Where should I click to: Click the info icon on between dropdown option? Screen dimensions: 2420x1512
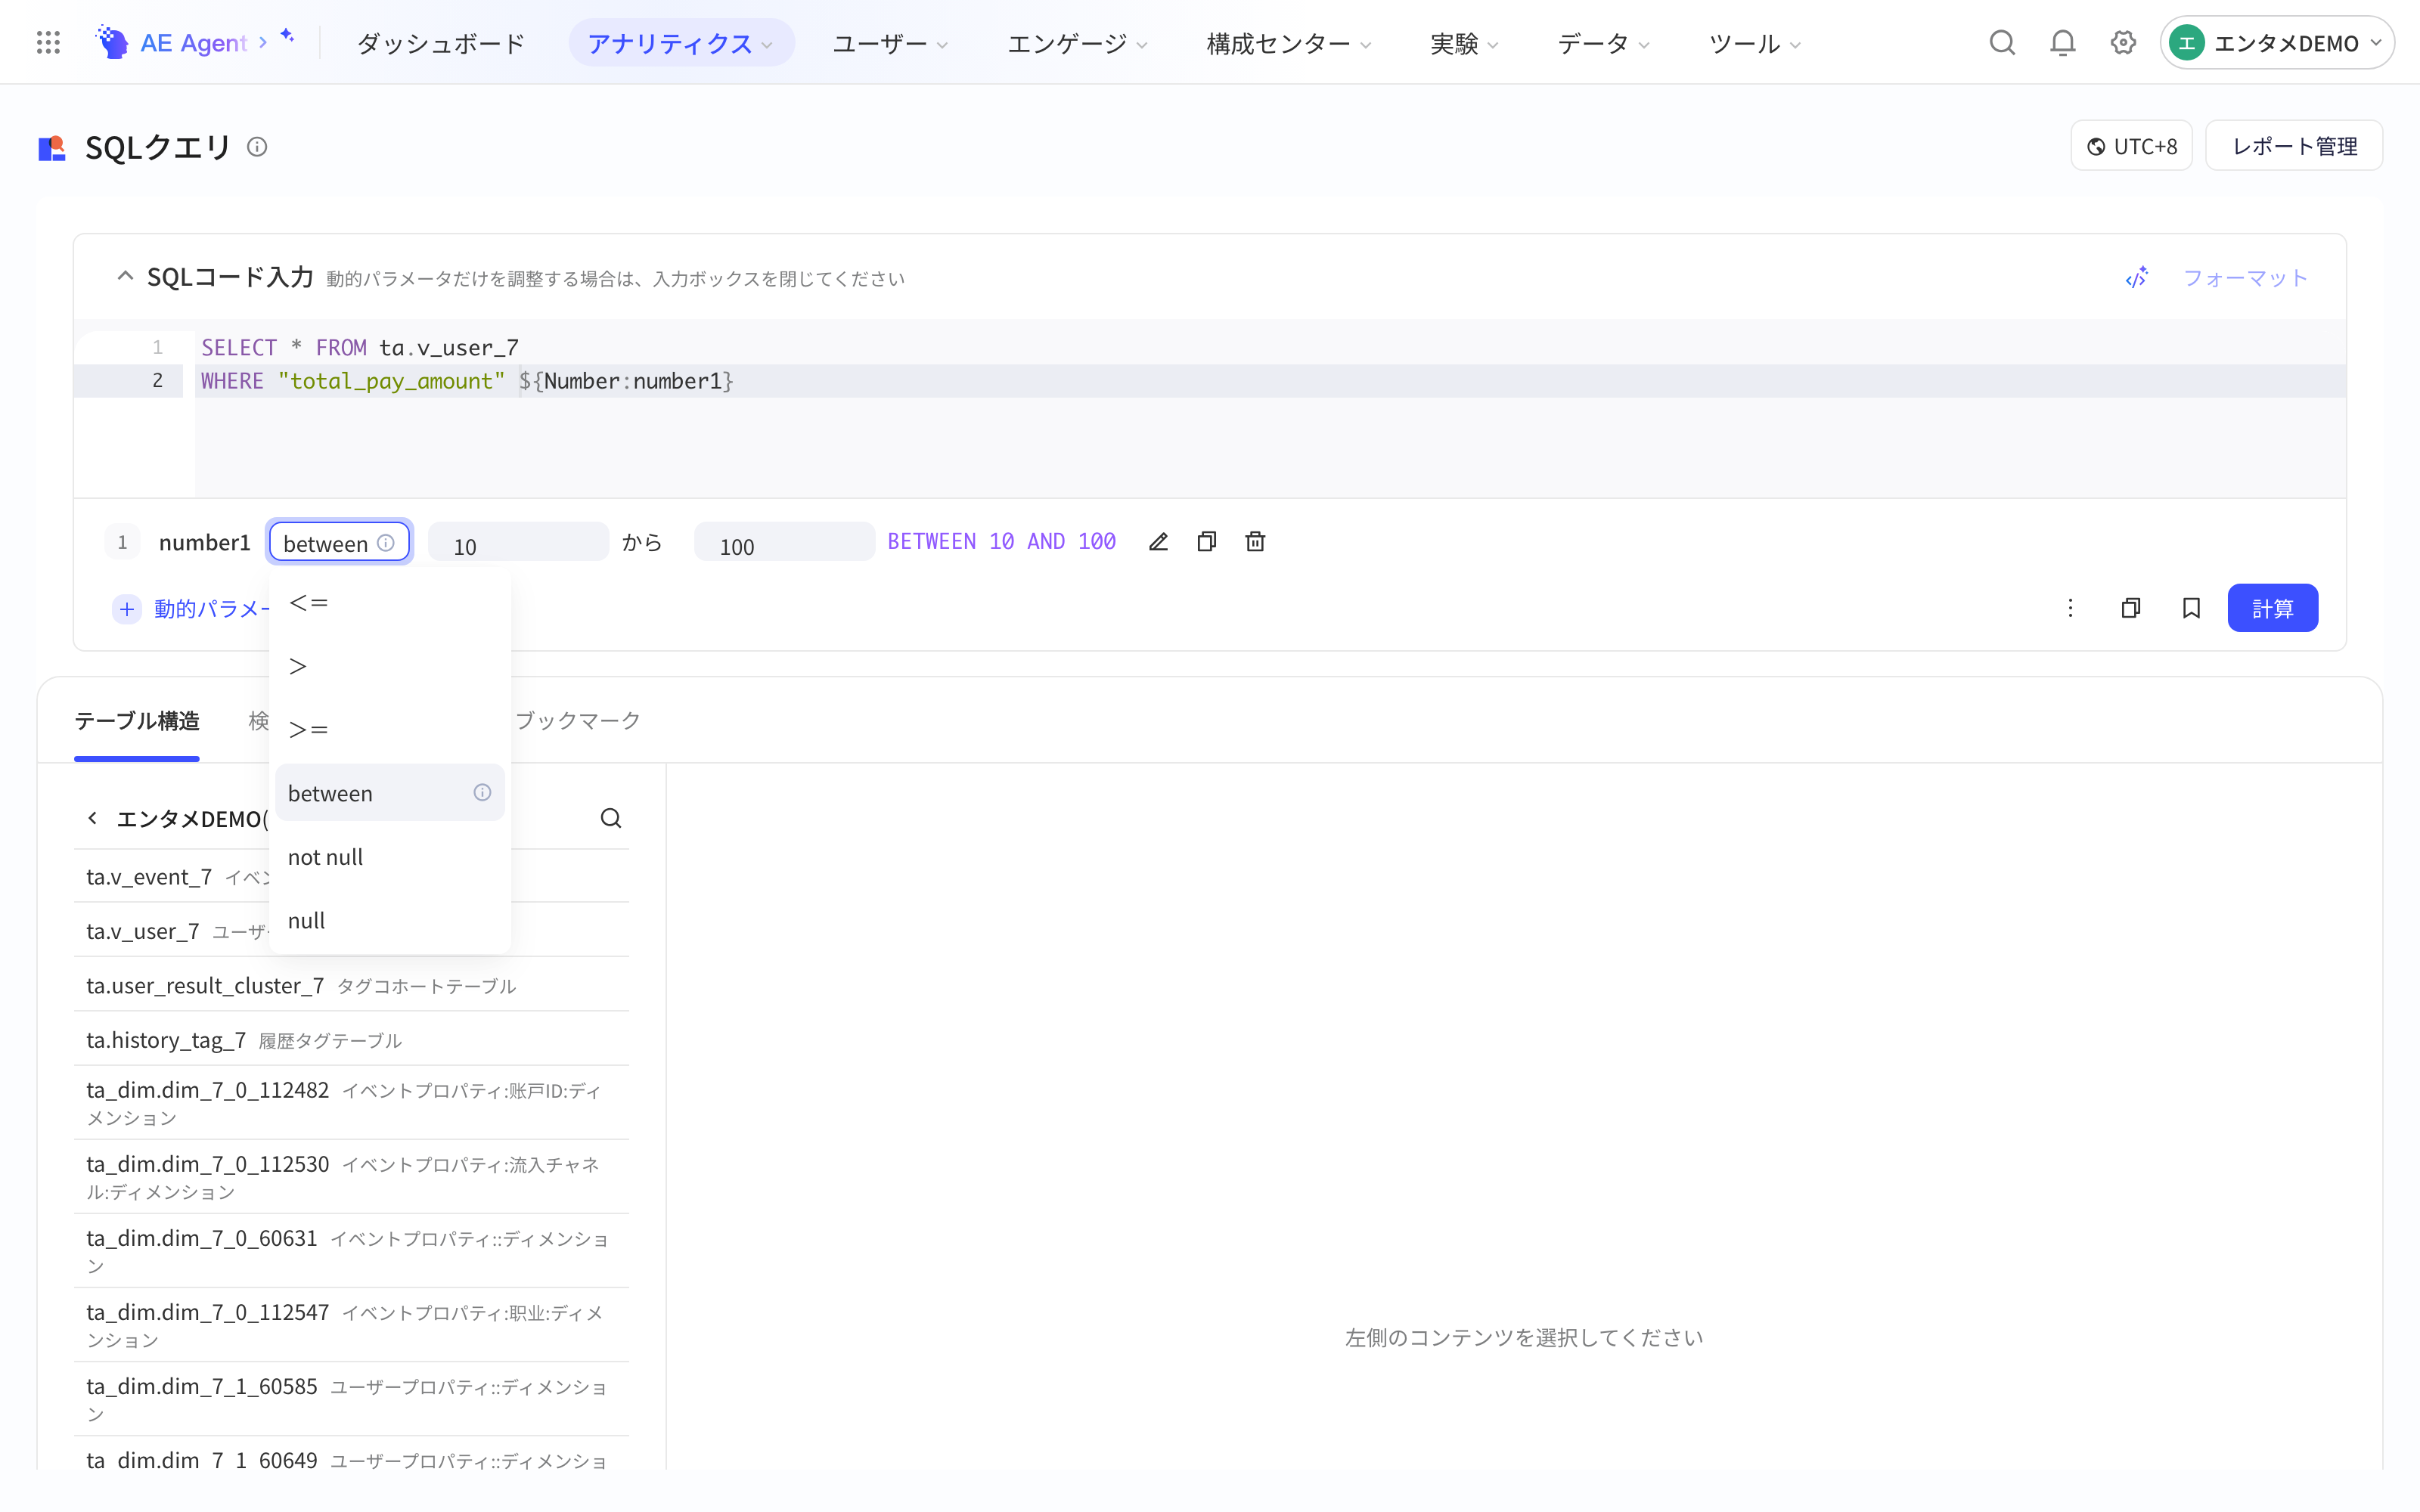click(x=482, y=792)
